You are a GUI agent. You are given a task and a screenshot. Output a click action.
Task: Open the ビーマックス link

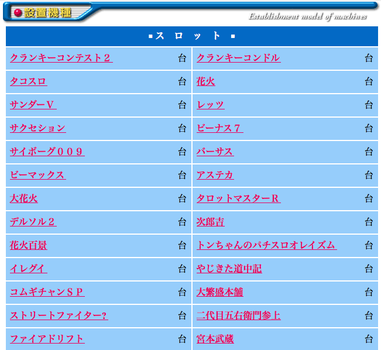tap(38, 175)
